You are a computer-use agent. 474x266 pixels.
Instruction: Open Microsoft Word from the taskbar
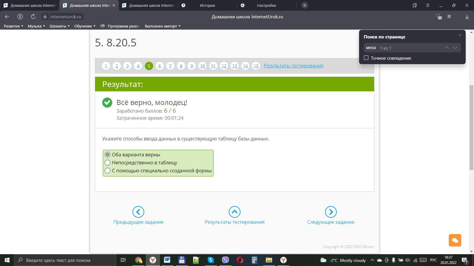[x=167, y=260]
